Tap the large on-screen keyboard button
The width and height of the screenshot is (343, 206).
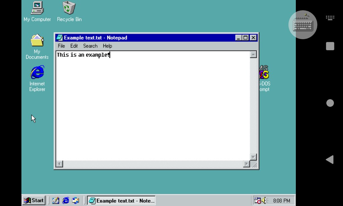click(x=303, y=25)
